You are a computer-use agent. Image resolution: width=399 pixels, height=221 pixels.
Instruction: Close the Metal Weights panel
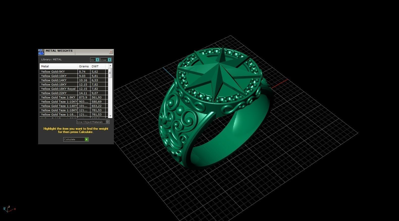coord(111,52)
